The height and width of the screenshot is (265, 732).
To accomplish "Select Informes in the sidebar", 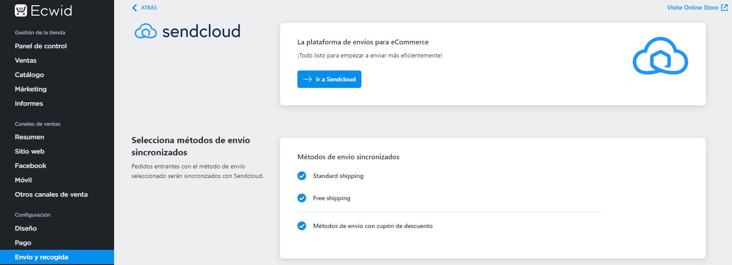I will tap(29, 104).
